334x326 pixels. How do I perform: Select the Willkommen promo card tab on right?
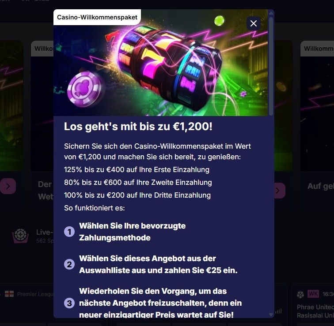pos(317,49)
